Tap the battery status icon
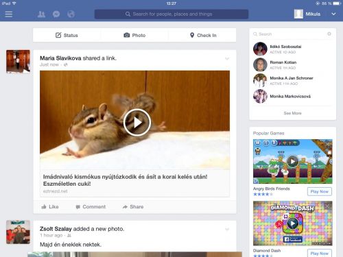This screenshot has height=257, width=343. (337, 3)
